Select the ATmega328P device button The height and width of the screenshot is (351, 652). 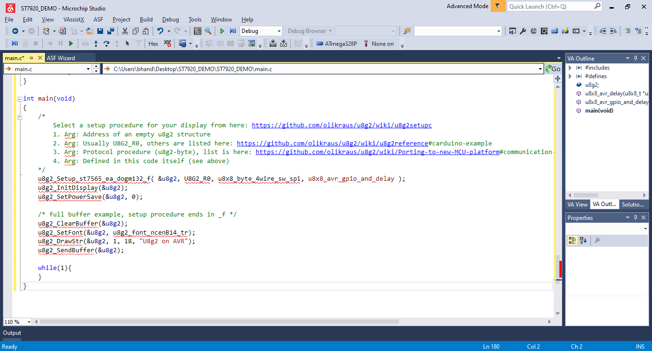coord(337,43)
